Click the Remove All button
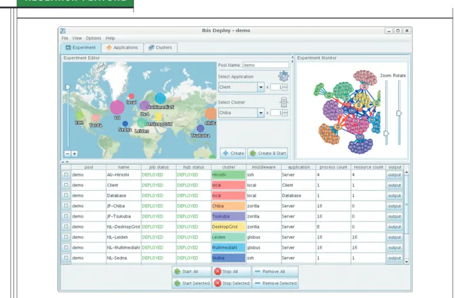This screenshot has width=455, height=298. point(275,272)
